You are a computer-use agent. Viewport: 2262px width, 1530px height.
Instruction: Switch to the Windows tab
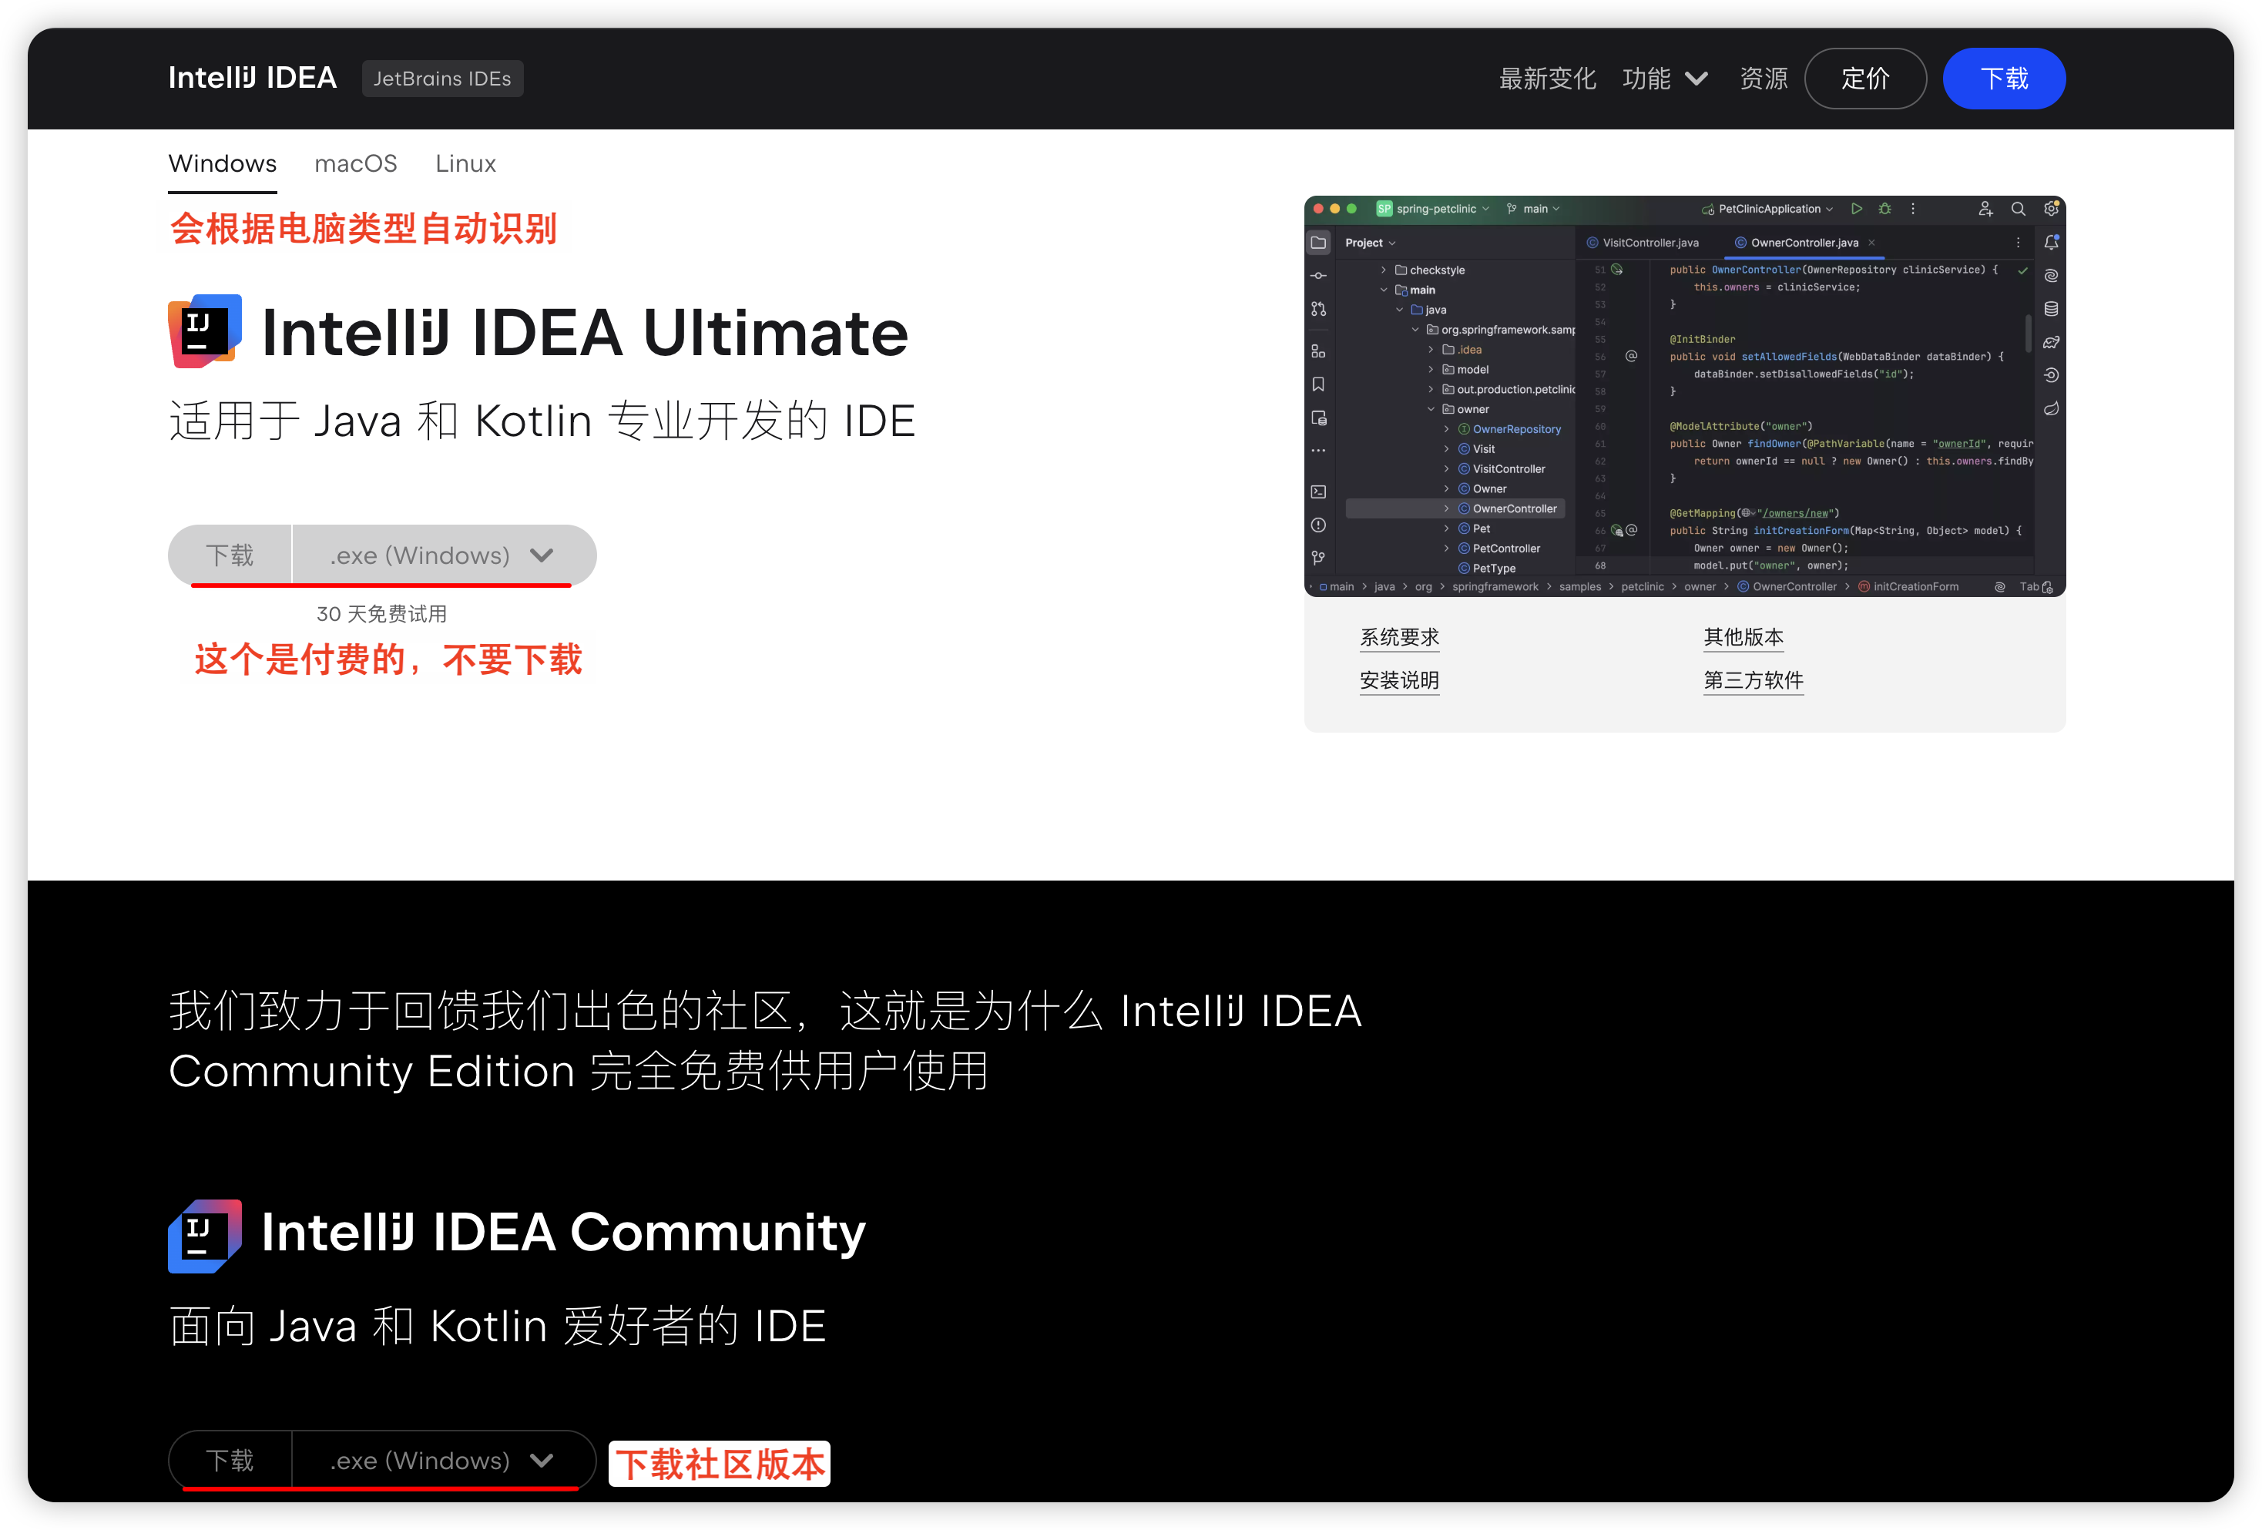coord(222,163)
